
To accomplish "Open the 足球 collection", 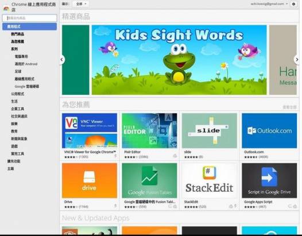I will [18, 71].
